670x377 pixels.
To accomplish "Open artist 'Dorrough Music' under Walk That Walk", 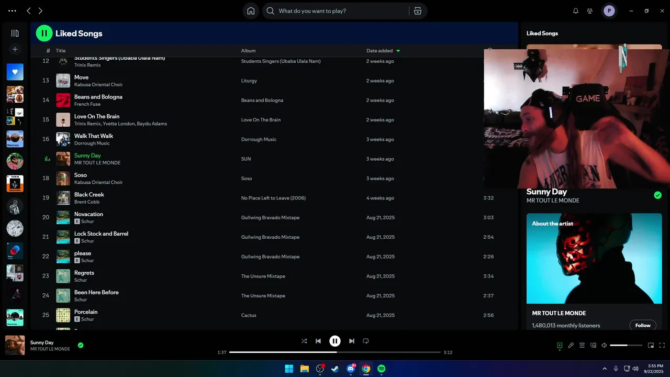I will coord(92,143).
